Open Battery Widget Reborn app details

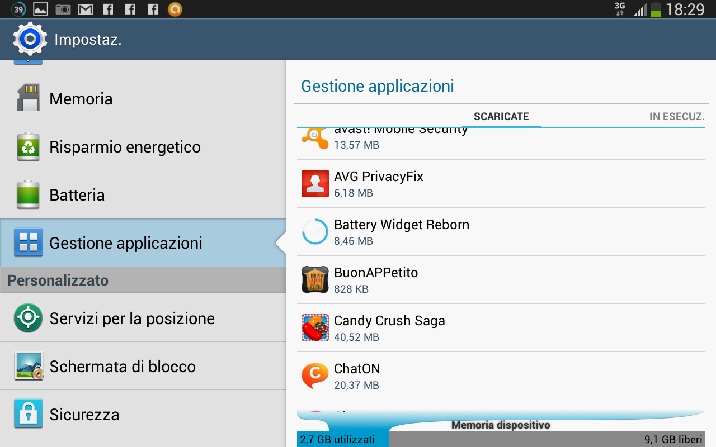(x=501, y=232)
